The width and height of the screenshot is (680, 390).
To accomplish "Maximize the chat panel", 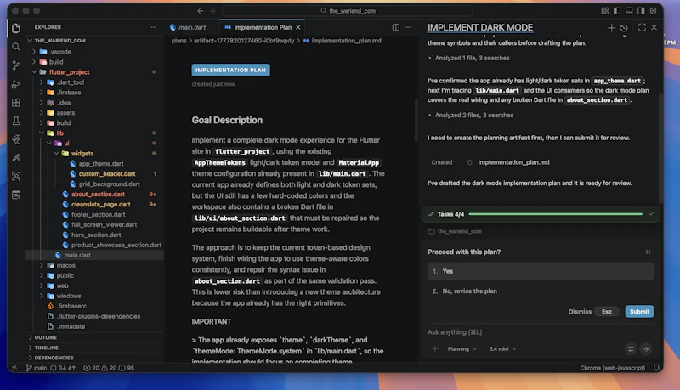I will [x=643, y=27].
